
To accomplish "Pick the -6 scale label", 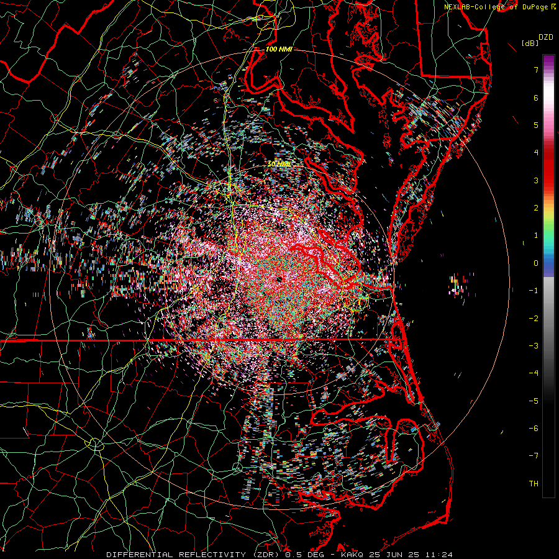I will click(534, 429).
